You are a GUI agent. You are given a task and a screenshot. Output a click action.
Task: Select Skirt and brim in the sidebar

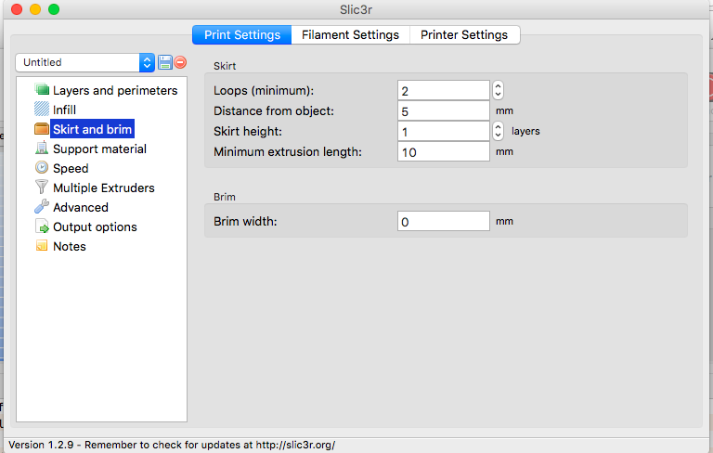[92, 129]
